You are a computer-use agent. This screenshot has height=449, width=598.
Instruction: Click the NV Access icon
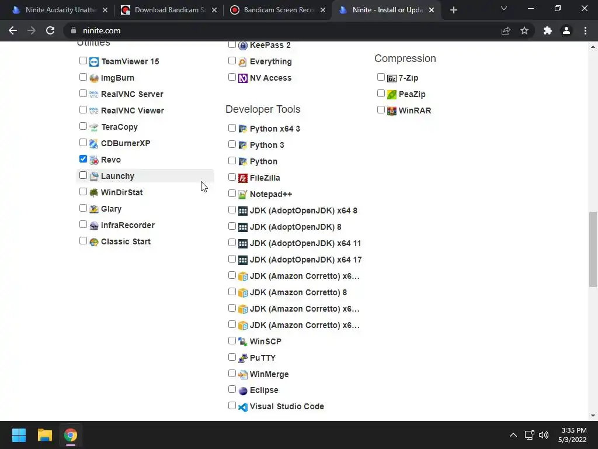pos(242,78)
